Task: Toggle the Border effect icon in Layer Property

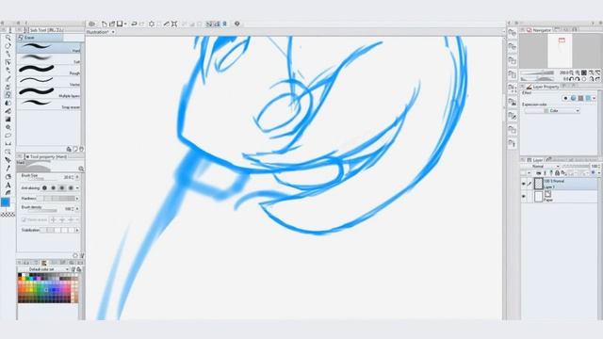Action: click(565, 98)
